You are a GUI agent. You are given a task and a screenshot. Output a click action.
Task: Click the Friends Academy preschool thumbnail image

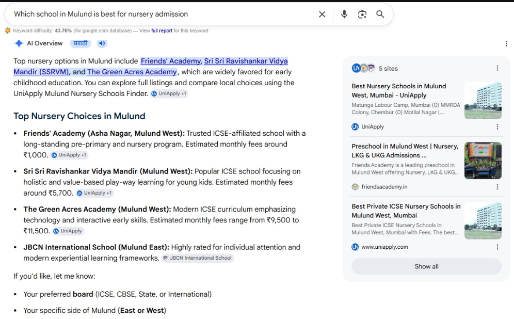tap(483, 161)
